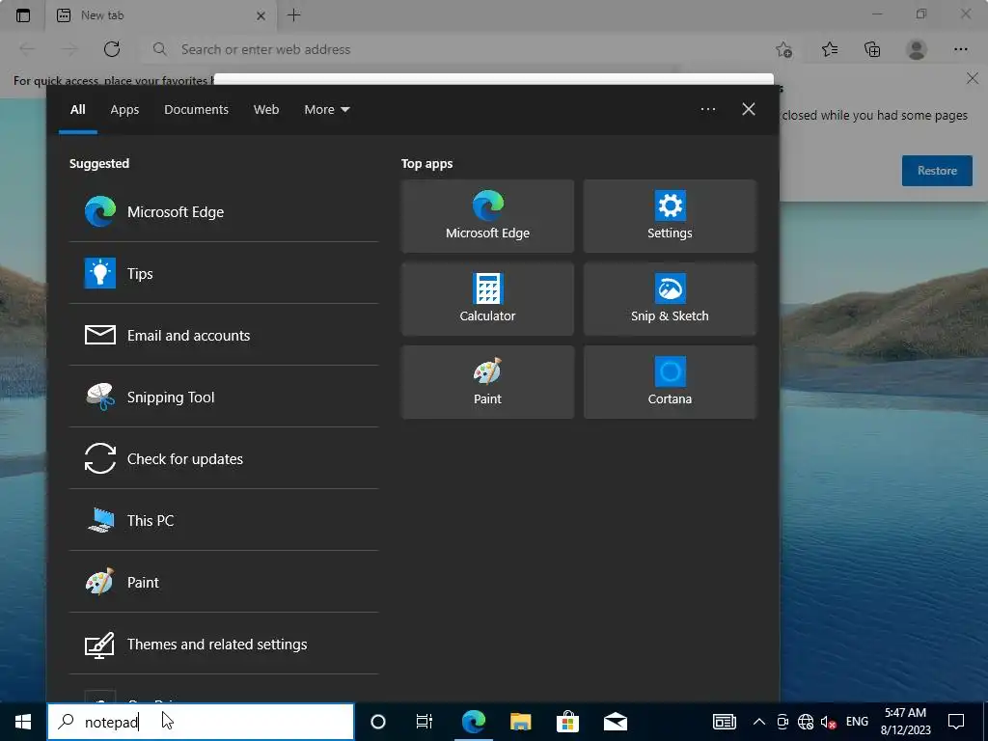Open Task View on the taskbar

point(425,722)
